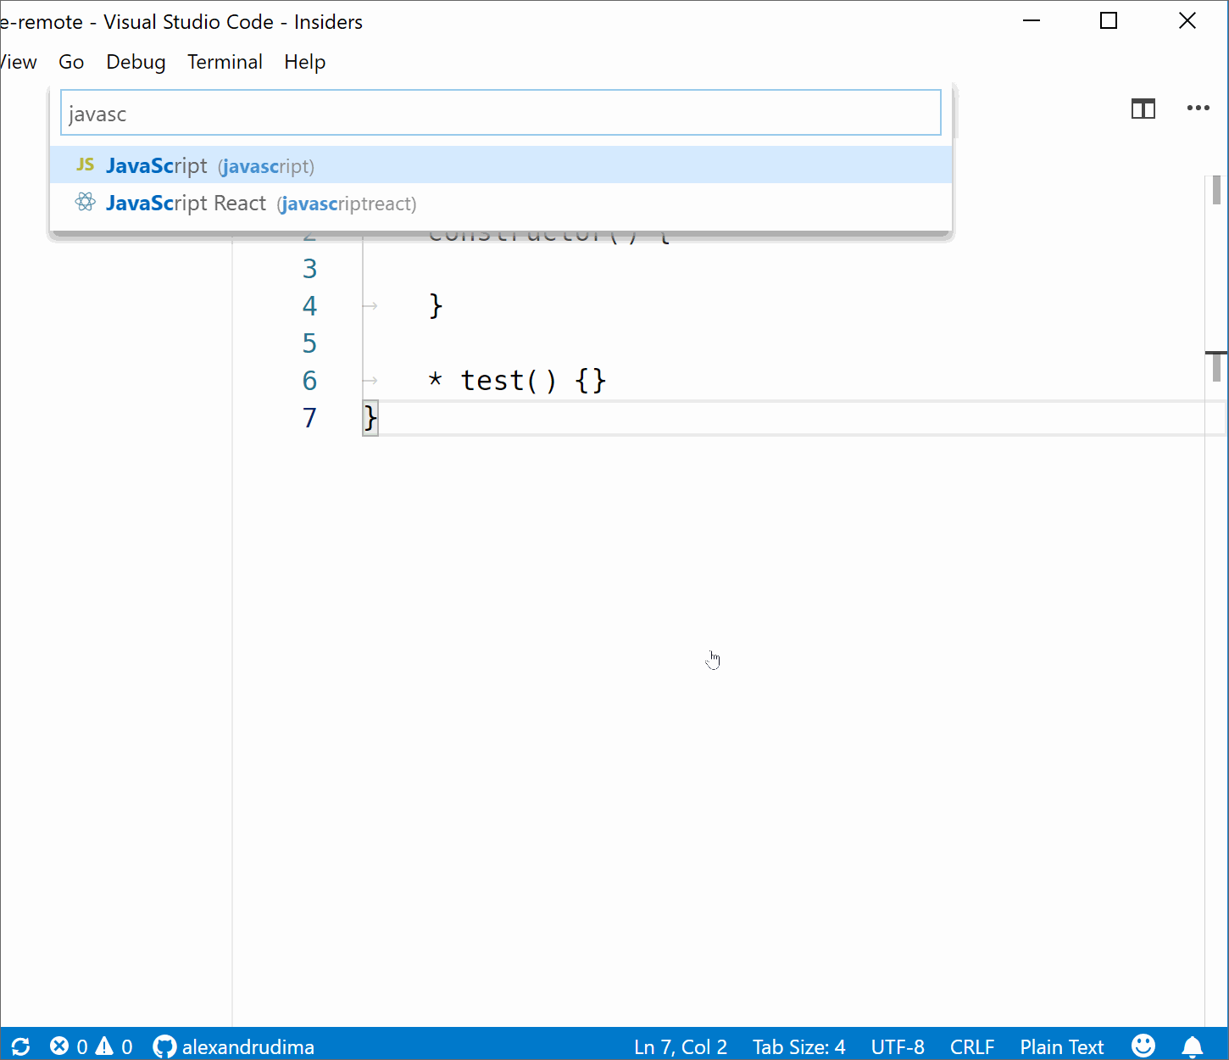
Task: Open the View menu
Action: (x=19, y=62)
